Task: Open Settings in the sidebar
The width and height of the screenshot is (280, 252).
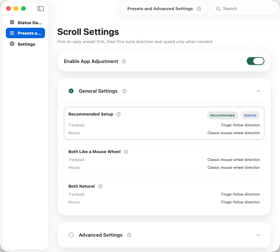Action: tap(25, 44)
